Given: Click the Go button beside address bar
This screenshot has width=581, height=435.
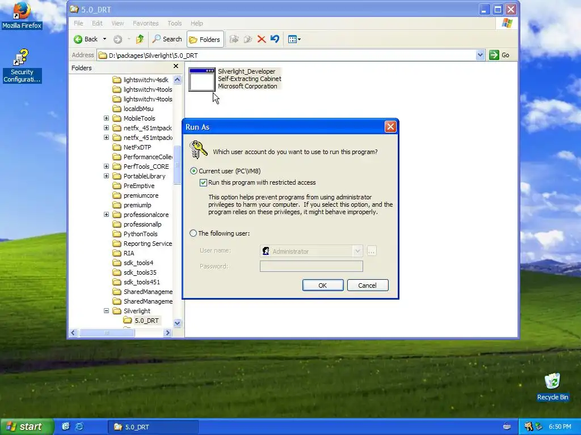Looking at the screenshot, I should click(499, 55).
